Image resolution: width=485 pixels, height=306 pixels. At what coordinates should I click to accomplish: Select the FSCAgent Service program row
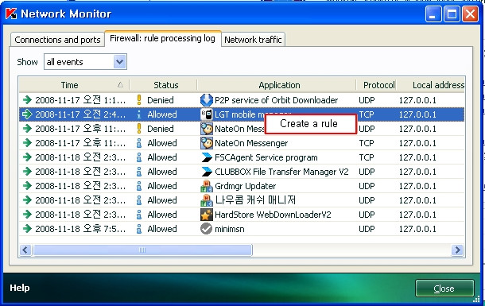click(x=242, y=157)
